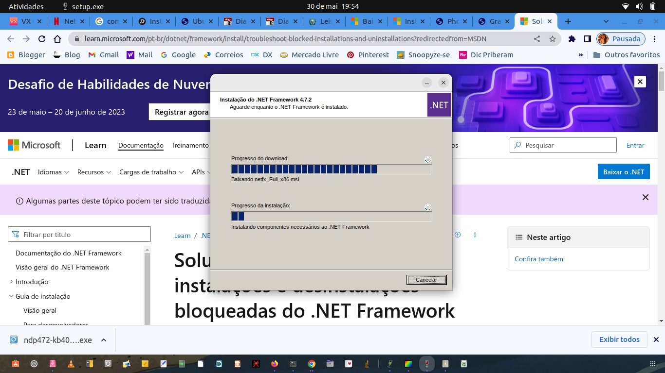The image size is (665, 373).
Task: Open the VLC cone icon in the dock
Action: (71, 363)
